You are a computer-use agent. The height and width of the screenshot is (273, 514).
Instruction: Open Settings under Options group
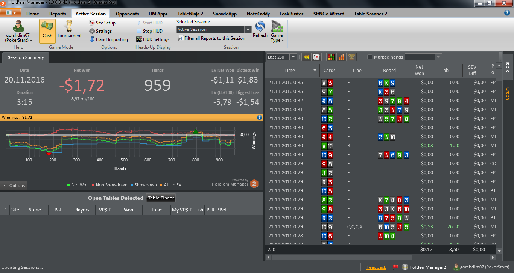click(100, 31)
